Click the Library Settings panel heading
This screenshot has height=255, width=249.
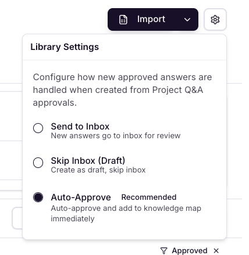tap(65, 47)
